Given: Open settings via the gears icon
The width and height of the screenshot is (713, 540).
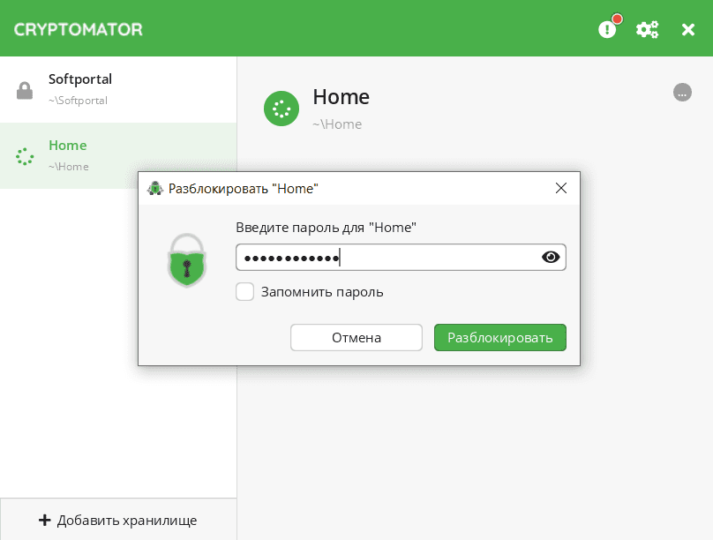Looking at the screenshot, I should point(647,29).
